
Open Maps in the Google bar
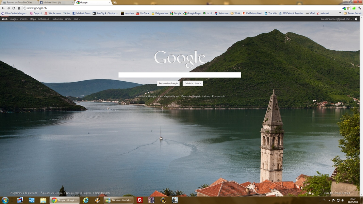pos(33,19)
